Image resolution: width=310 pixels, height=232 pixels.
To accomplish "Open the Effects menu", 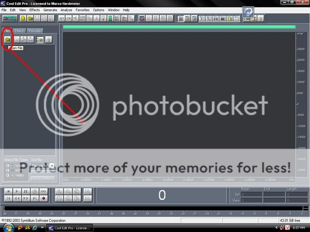I will [34, 10].
